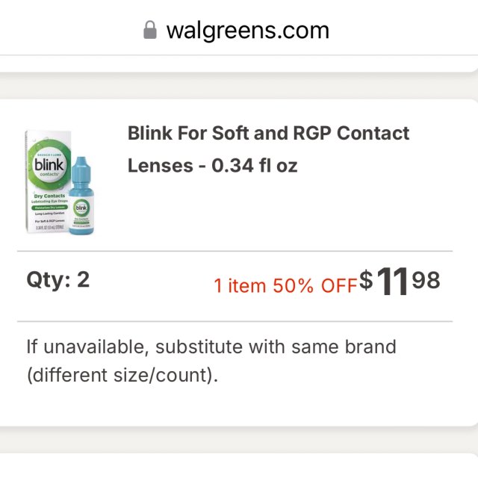Click the "Lenses - 0.34 fl oz" text
The width and height of the screenshot is (478, 478).
(212, 166)
